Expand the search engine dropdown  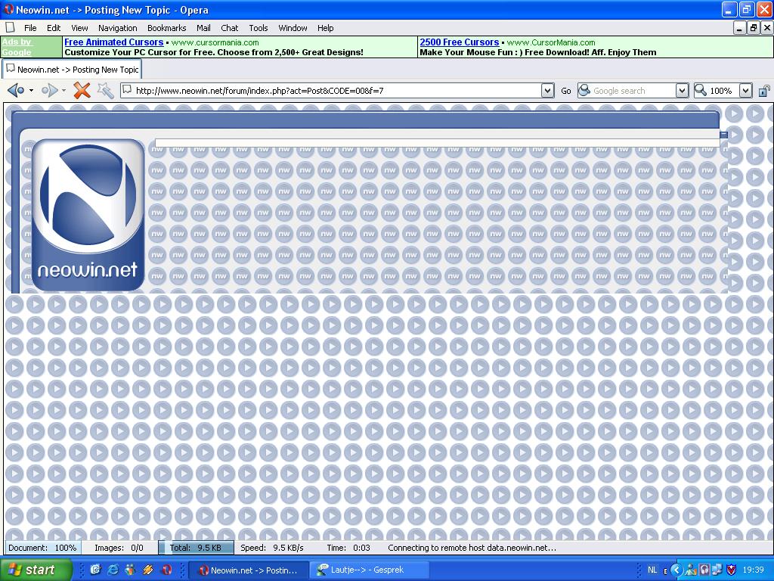682,91
